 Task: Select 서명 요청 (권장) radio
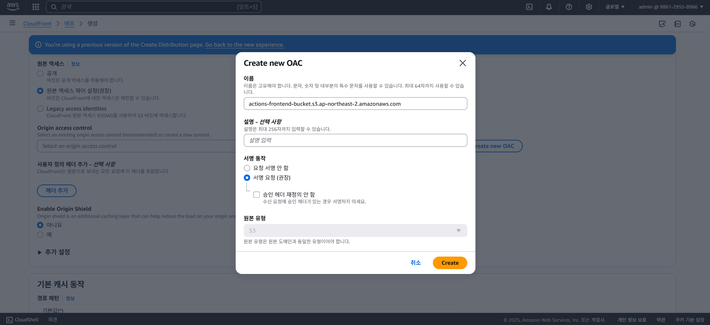tap(247, 178)
